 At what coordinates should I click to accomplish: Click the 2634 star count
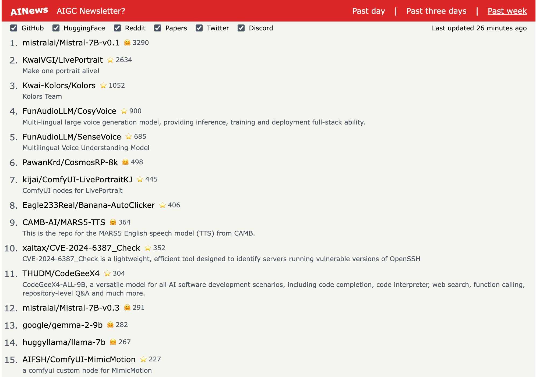pyautogui.click(x=124, y=60)
